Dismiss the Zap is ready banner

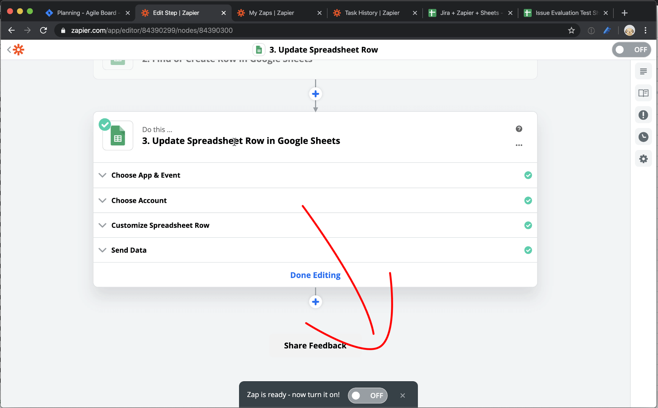402,396
